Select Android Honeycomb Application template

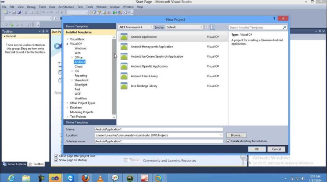[173, 47]
